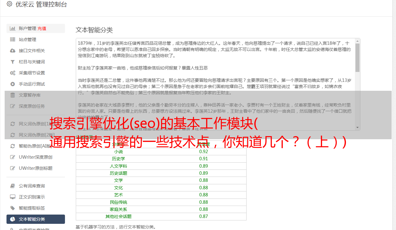The image size is (396, 230).
Task: Click the filter icon for 栏目与关键词
Action: coord(13,62)
